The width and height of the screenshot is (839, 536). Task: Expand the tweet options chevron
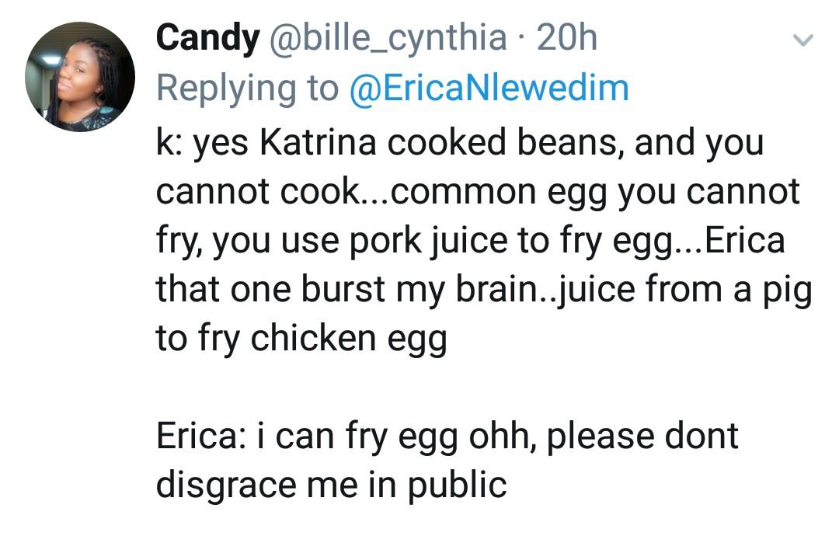tap(802, 40)
